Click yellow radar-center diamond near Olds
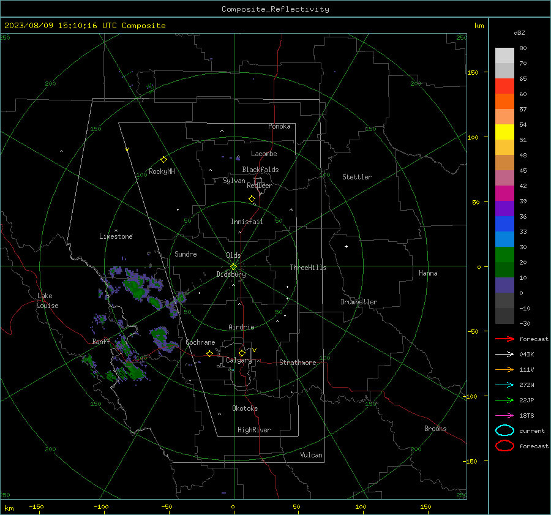This screenshot has width=551, height=515. [233, 266]
